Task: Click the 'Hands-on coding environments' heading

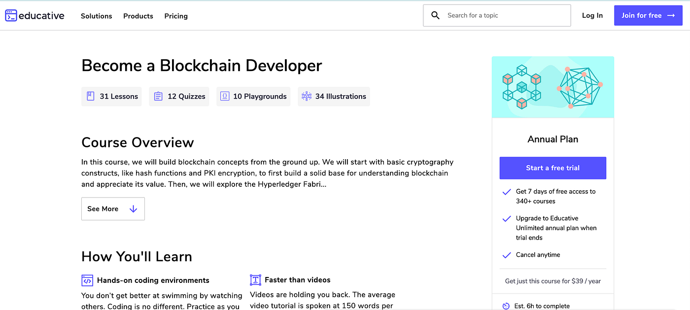Action: (x=153, y=280)
